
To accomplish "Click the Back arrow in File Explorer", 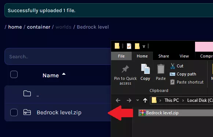I will coord(118,100).
